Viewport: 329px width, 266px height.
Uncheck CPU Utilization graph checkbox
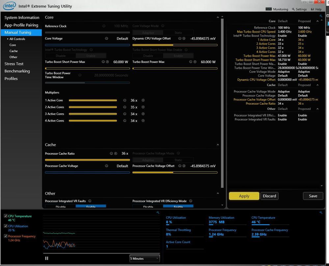pyautogui.click(x=6, y=226)
